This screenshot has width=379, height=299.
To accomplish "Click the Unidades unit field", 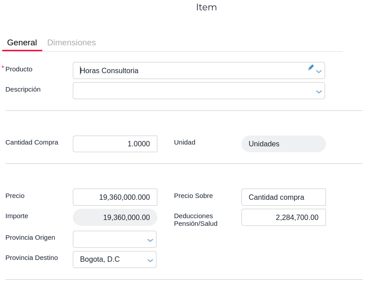I will tap(283, 144).
